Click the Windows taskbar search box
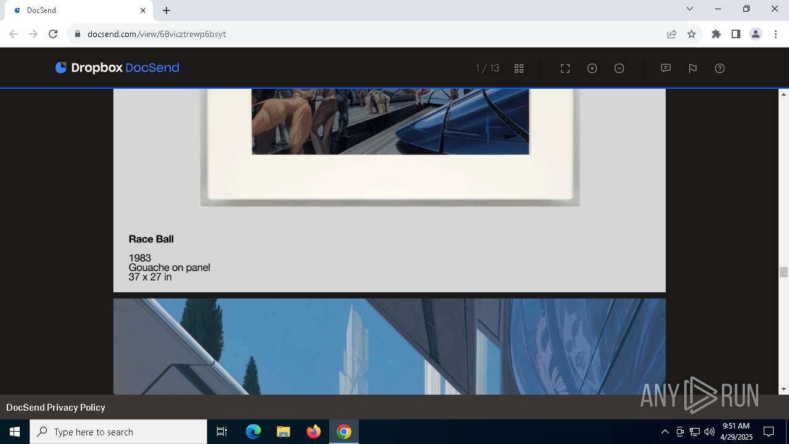The height and width of the screenshot is (444, 789). [118, 432]
